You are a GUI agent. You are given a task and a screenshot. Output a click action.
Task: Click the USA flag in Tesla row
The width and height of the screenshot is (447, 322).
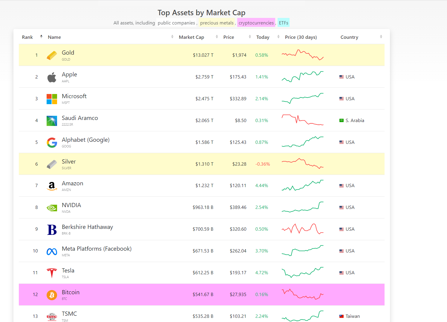342,273
